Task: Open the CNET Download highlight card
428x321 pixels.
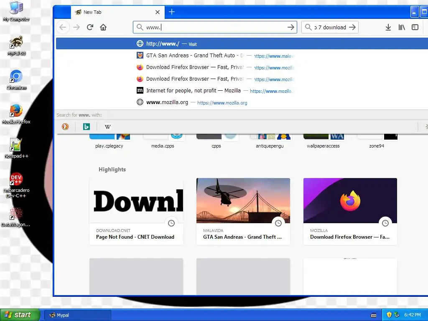Action: 136,211
